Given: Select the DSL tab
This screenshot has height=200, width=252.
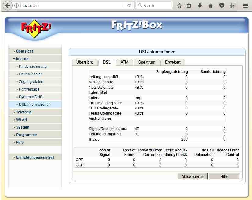Looking at the screenshot, I should (107, 62).
